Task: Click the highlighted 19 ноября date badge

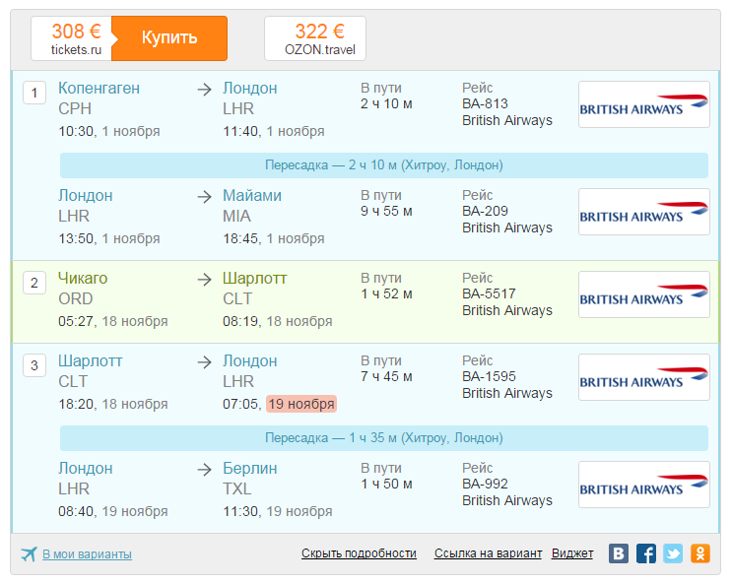Action: [301, 404]
